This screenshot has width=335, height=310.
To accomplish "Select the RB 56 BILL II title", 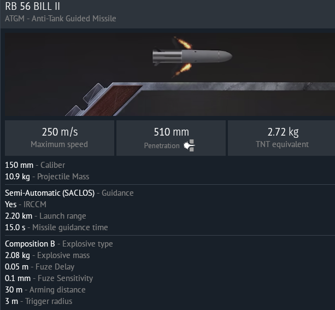I will tap(32, 7).
